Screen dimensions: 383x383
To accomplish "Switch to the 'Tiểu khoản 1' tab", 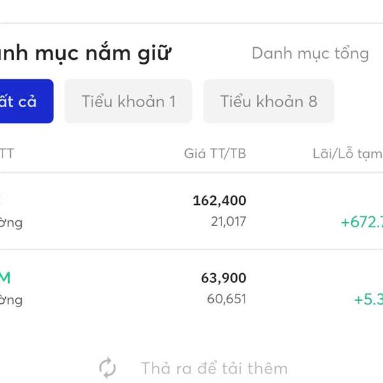I will (128, 101).
